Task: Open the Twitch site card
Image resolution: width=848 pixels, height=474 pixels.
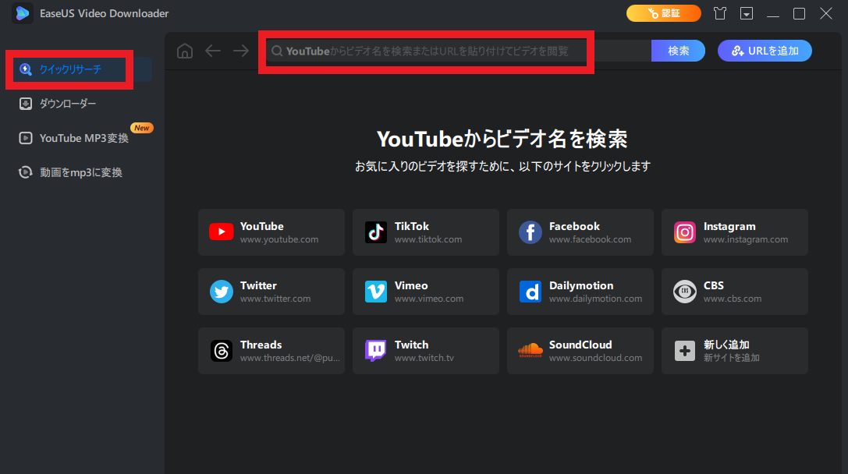Action: pyautogui.click(x=426, y=351)
